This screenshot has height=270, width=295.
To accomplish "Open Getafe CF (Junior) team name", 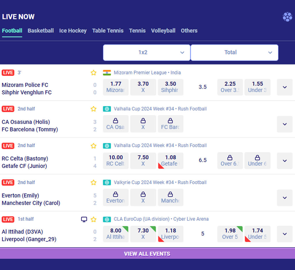I will pyautogui.click(x=24, y=166).
